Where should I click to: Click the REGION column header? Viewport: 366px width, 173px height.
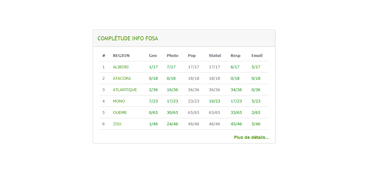click(121, 56)
